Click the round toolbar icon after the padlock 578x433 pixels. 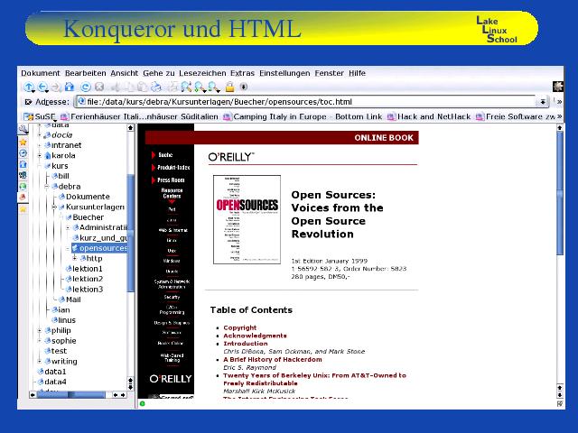pos(243,87)
